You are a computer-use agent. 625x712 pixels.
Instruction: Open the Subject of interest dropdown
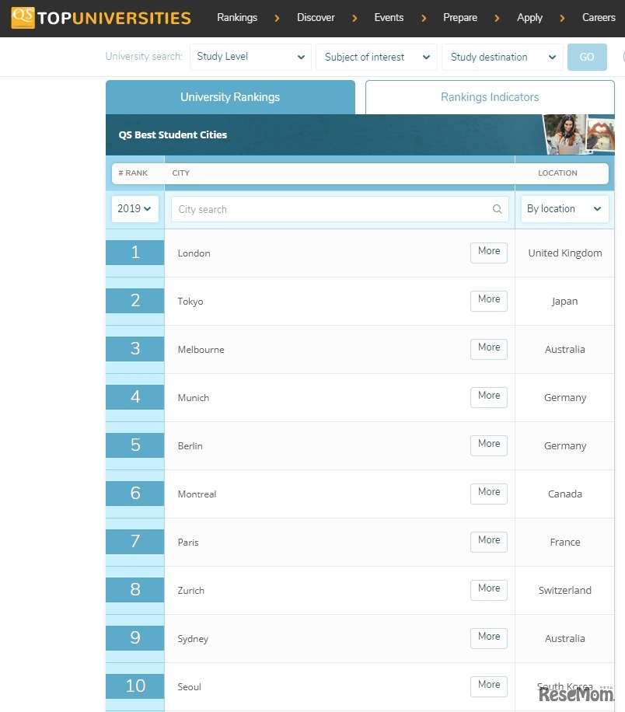point(376,57)
